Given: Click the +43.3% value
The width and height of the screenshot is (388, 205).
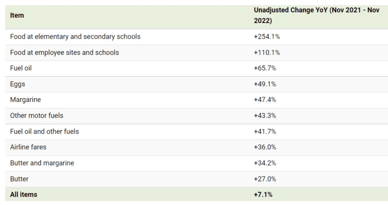Looking at the screenshot, I should click(x=265, y=116).
